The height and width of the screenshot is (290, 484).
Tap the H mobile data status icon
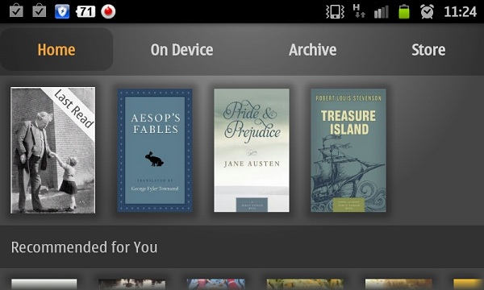tap(359, 11)
